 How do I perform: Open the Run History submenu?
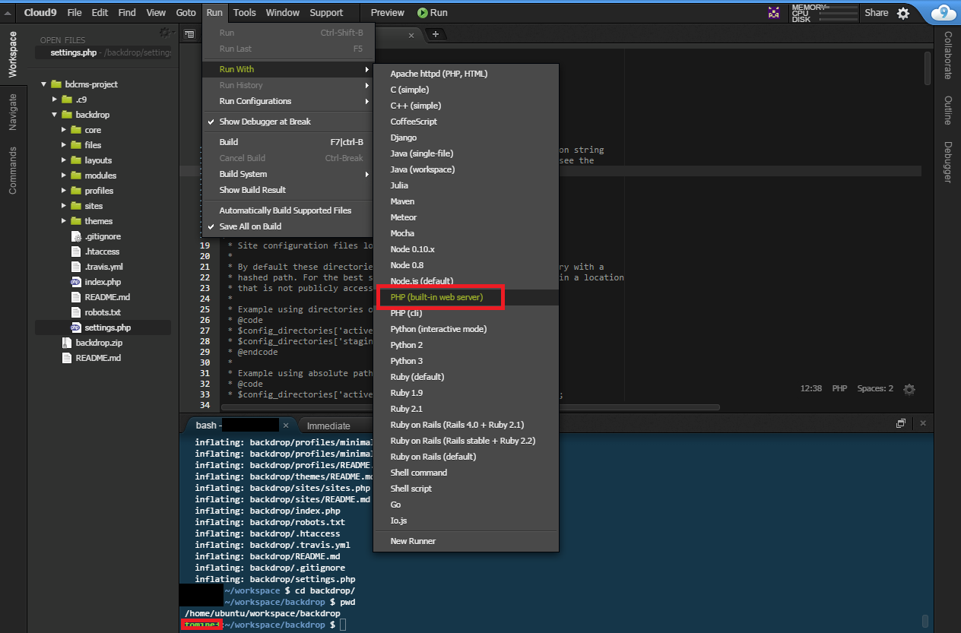[x=288, y=85]
